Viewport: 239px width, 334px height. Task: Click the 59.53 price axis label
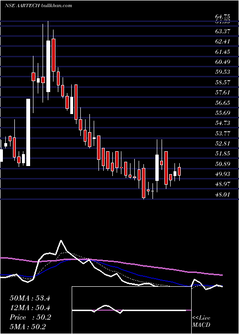point(223,72)
